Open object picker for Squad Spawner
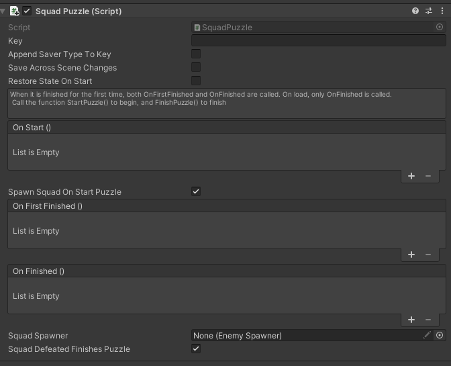Image resolution: width=451 pixels, height=366 pixels. tap(440, 335)
